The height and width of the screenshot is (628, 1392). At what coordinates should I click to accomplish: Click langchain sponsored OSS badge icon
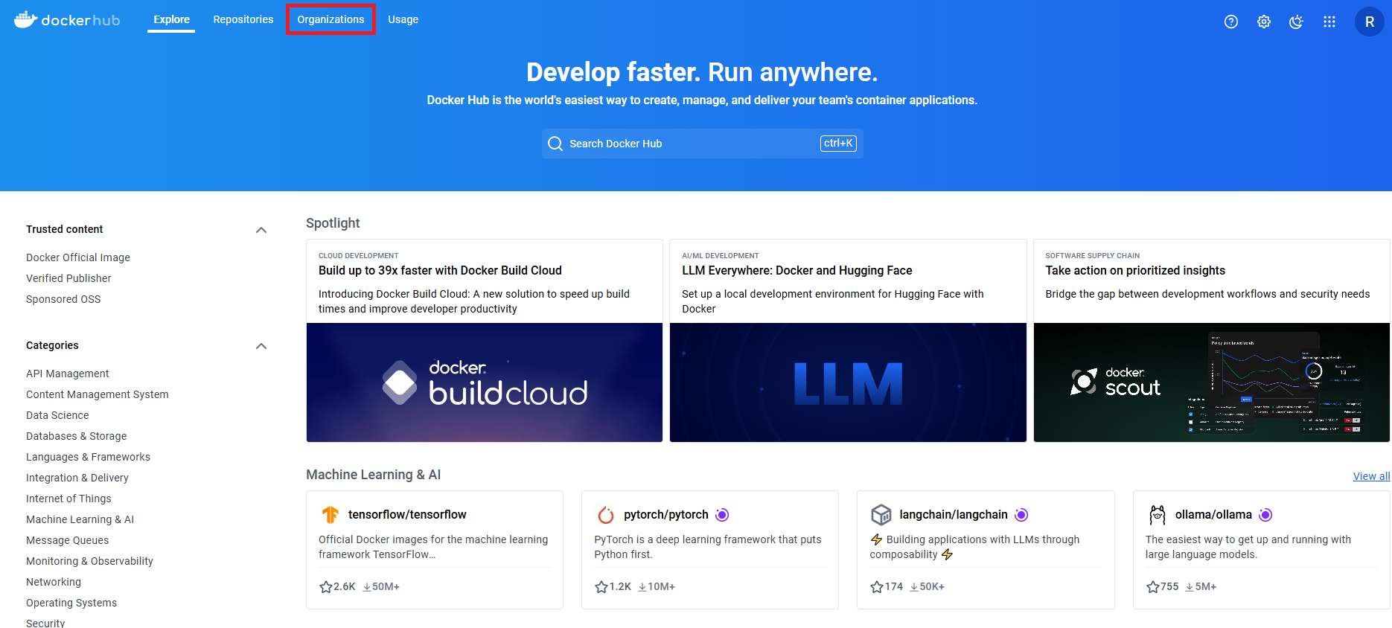(1021, 515)
